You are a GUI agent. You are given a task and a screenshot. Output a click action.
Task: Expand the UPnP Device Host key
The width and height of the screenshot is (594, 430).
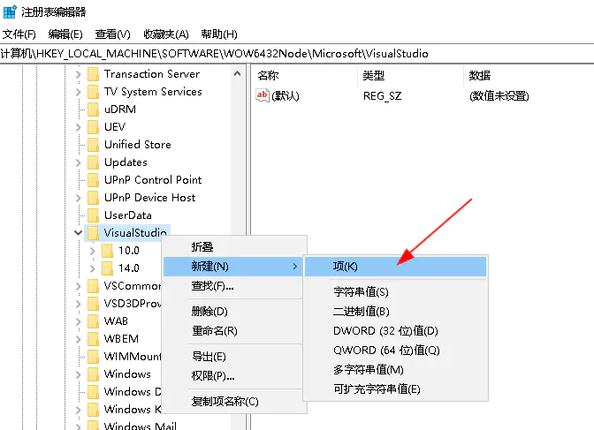79,198
